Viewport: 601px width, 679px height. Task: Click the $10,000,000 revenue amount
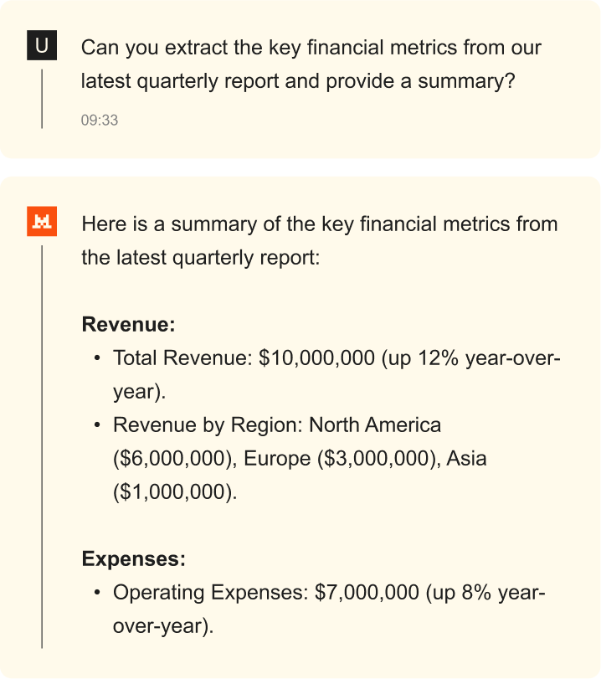[316, 358]
